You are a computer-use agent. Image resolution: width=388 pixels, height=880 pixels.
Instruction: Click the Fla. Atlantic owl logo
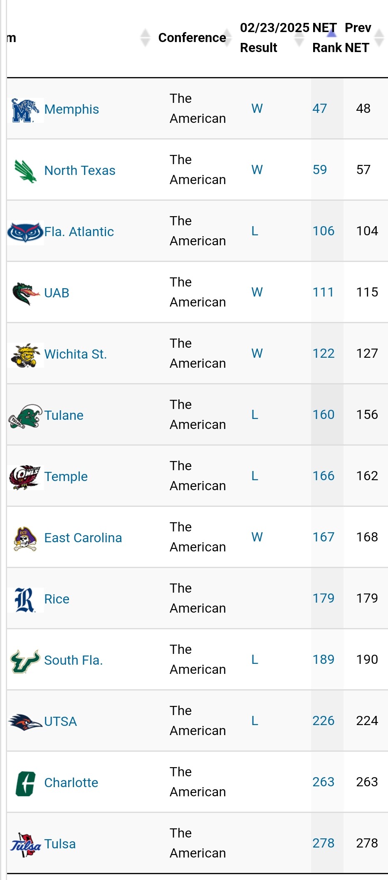25,232
